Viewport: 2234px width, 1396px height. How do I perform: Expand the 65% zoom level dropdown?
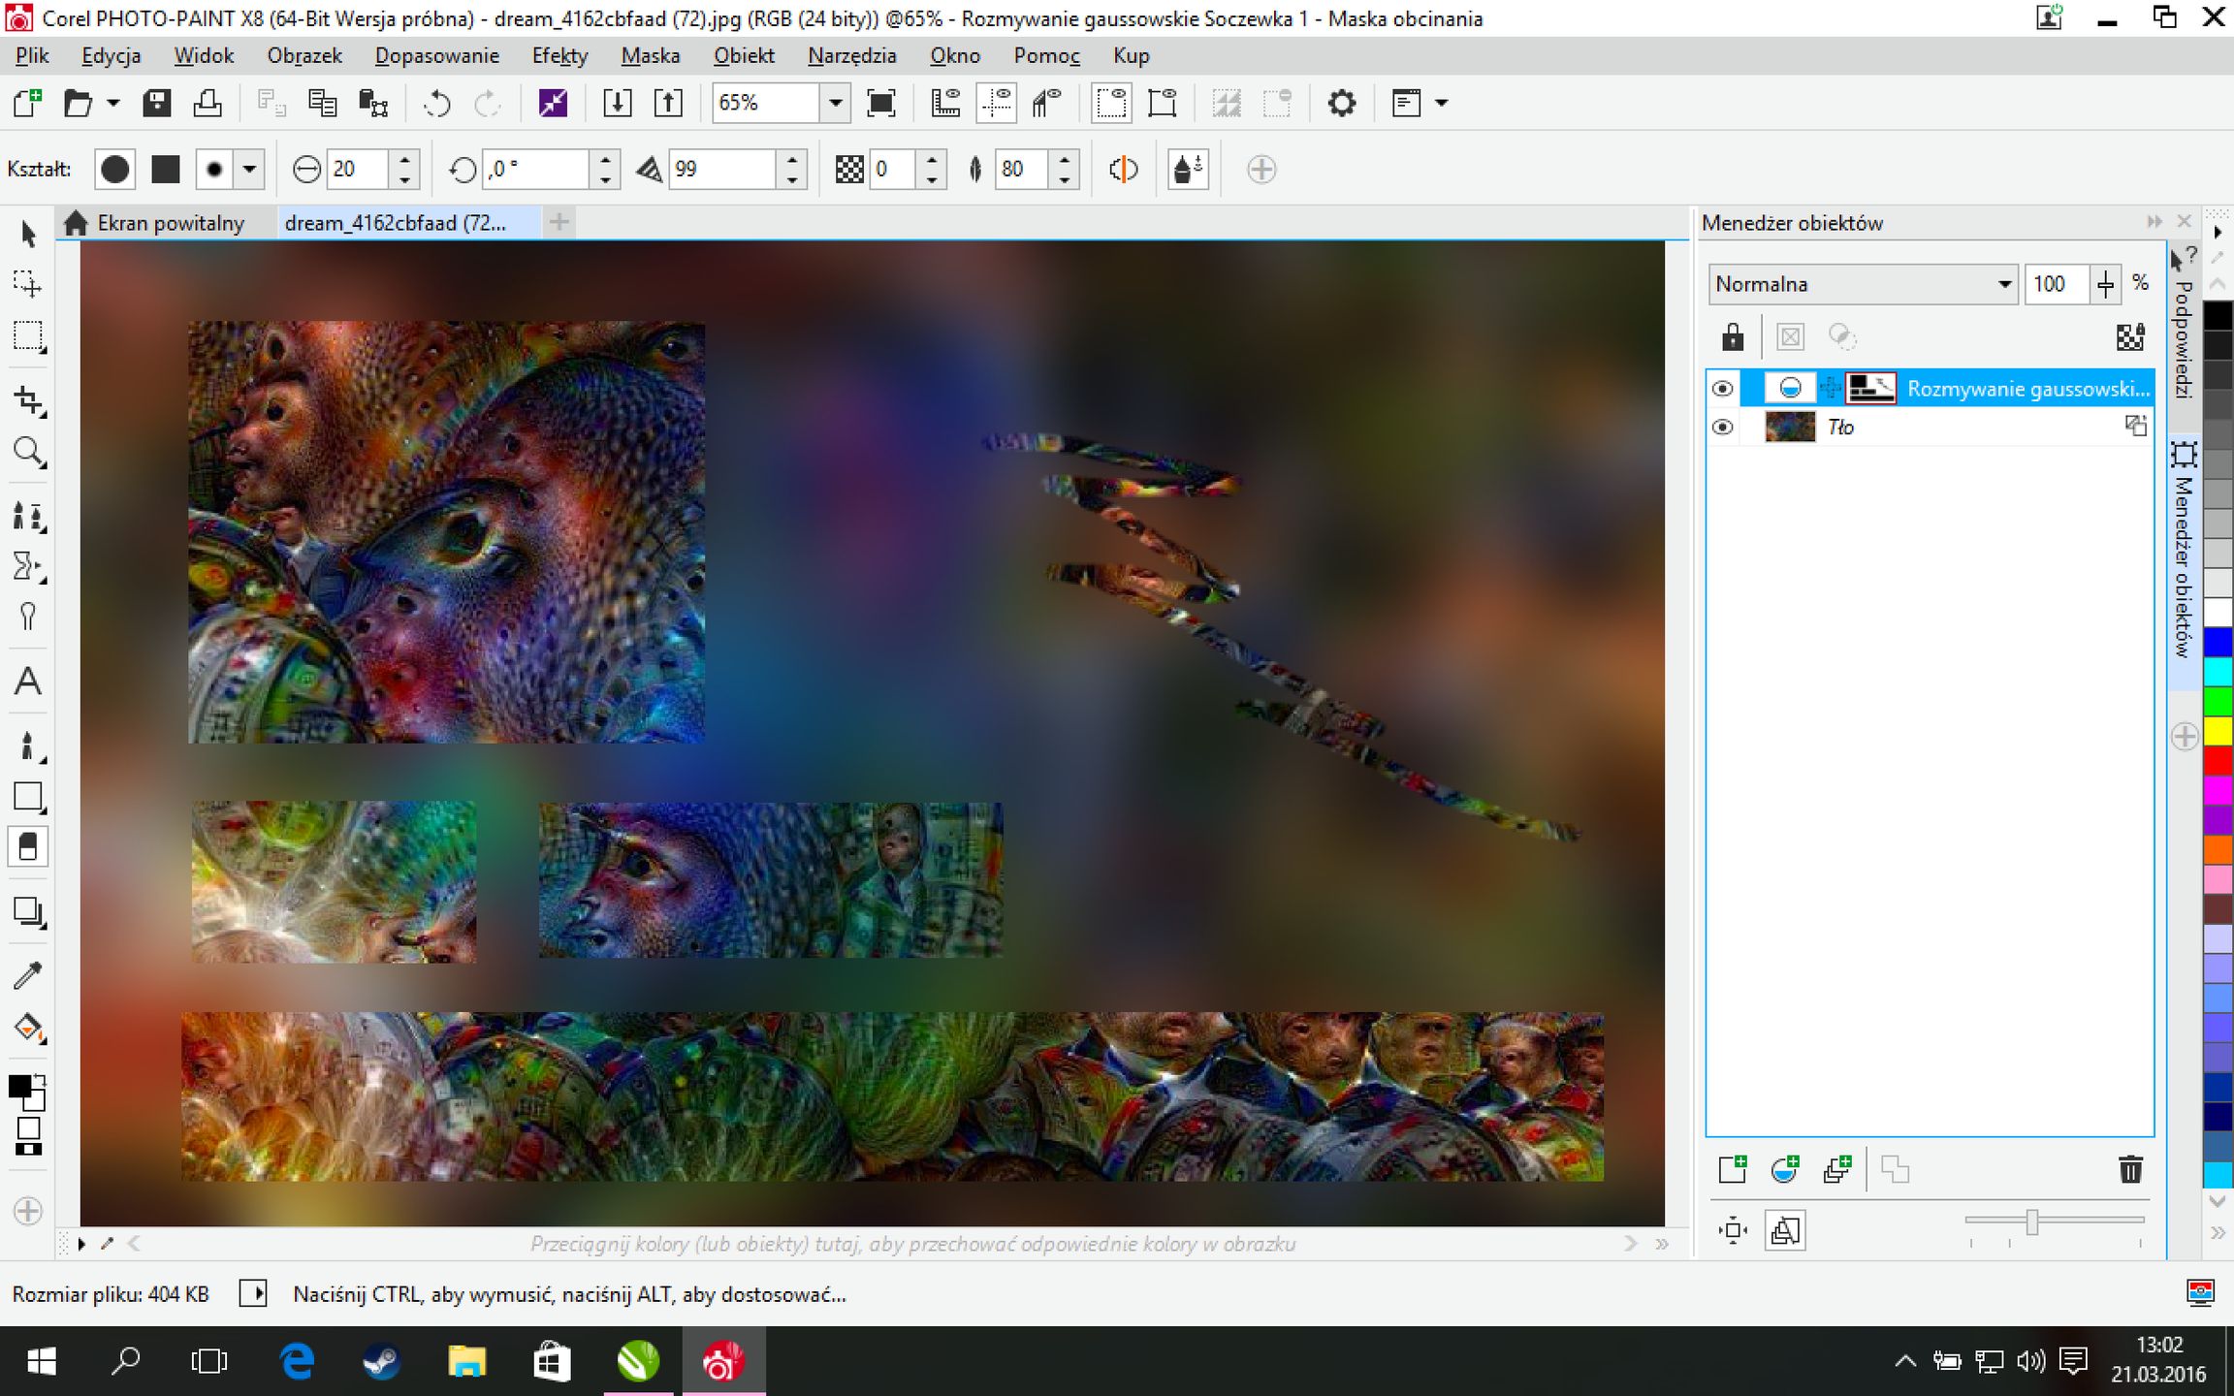pos(834,103)
